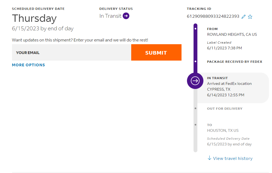Click the large purple in-transit circle icon
This screenshot has width=272, height=173.
195,81
